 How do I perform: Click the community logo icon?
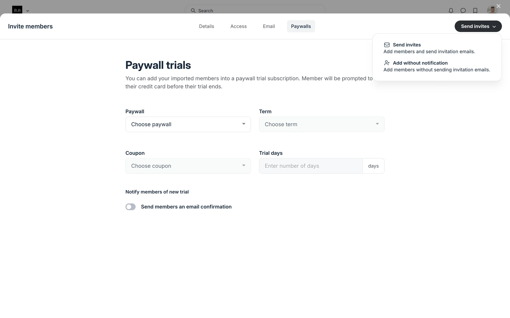click(x=17, y=10)
